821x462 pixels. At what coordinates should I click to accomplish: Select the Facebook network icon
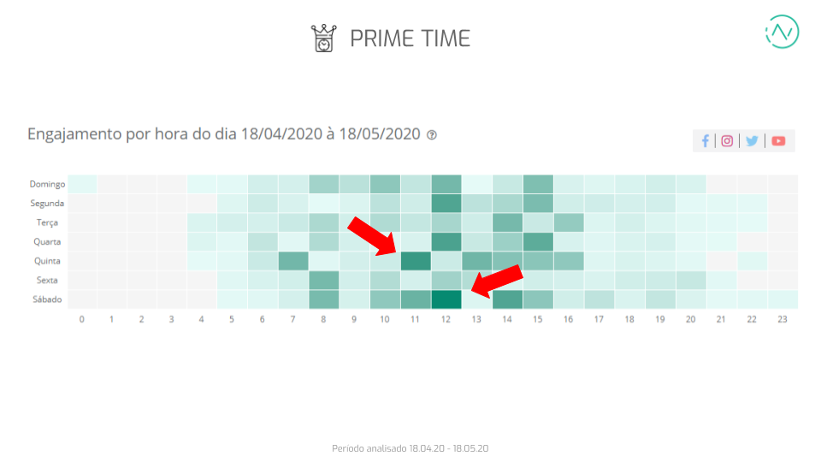click(706, 141)
